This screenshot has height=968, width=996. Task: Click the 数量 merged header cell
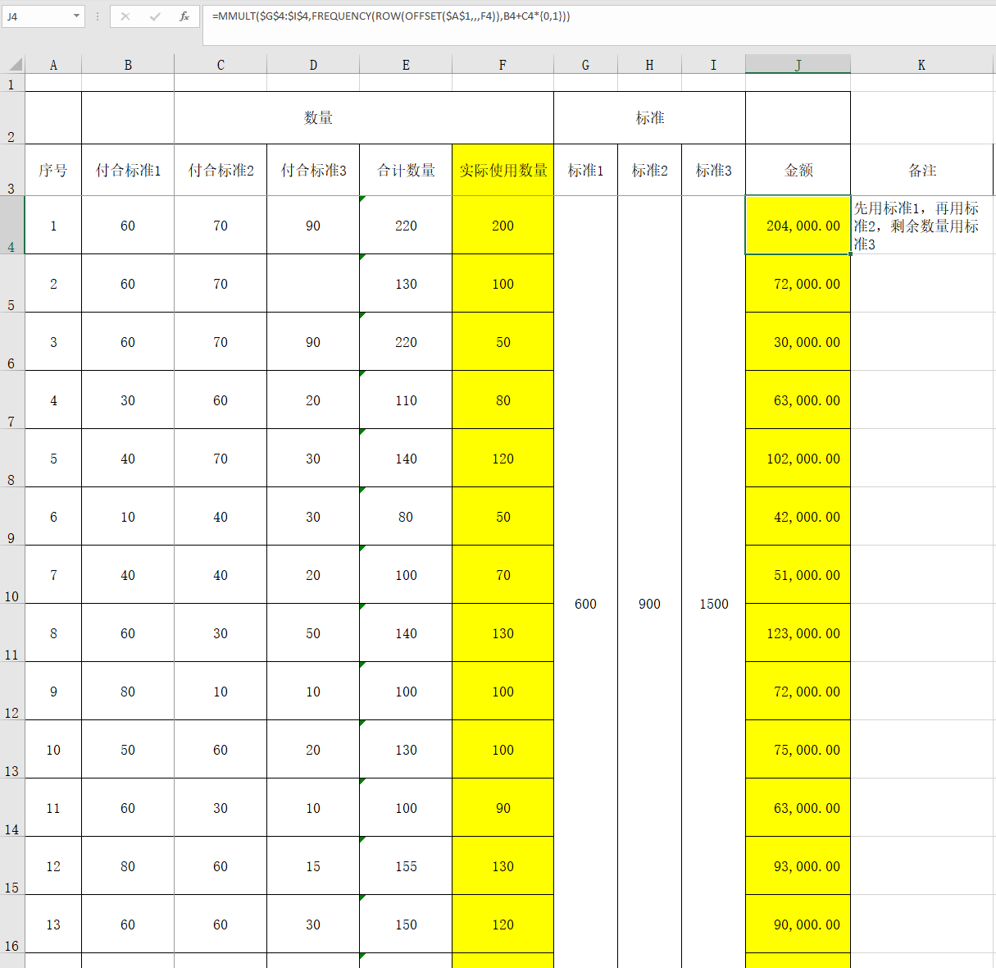point(318,117)
